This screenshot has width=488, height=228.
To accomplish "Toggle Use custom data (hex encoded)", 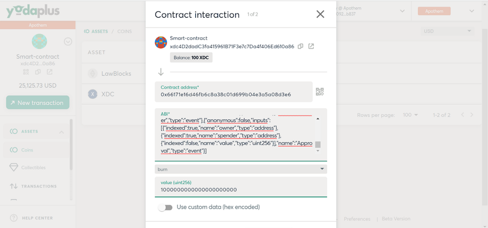I will [x=165, y=207].
